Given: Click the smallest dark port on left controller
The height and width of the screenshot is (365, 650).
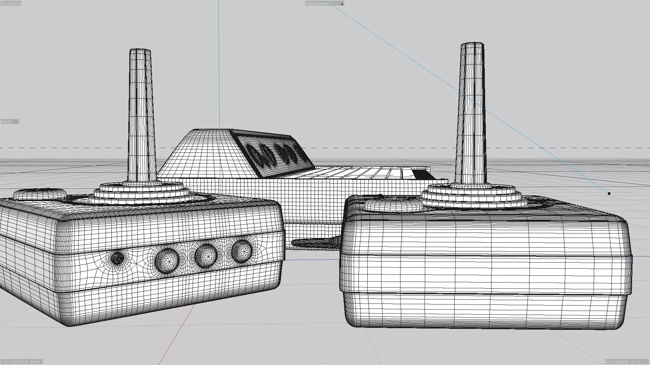Looking at the screenshot, I should [x=117, y=259].
